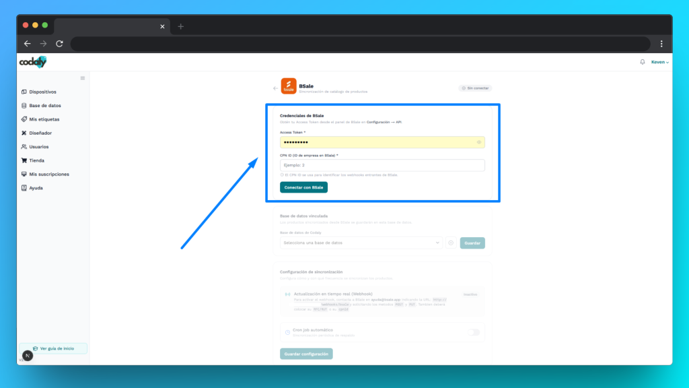Click the Cron job clock icon
This screenshot has height=388, width=689.
click(287, 333)
